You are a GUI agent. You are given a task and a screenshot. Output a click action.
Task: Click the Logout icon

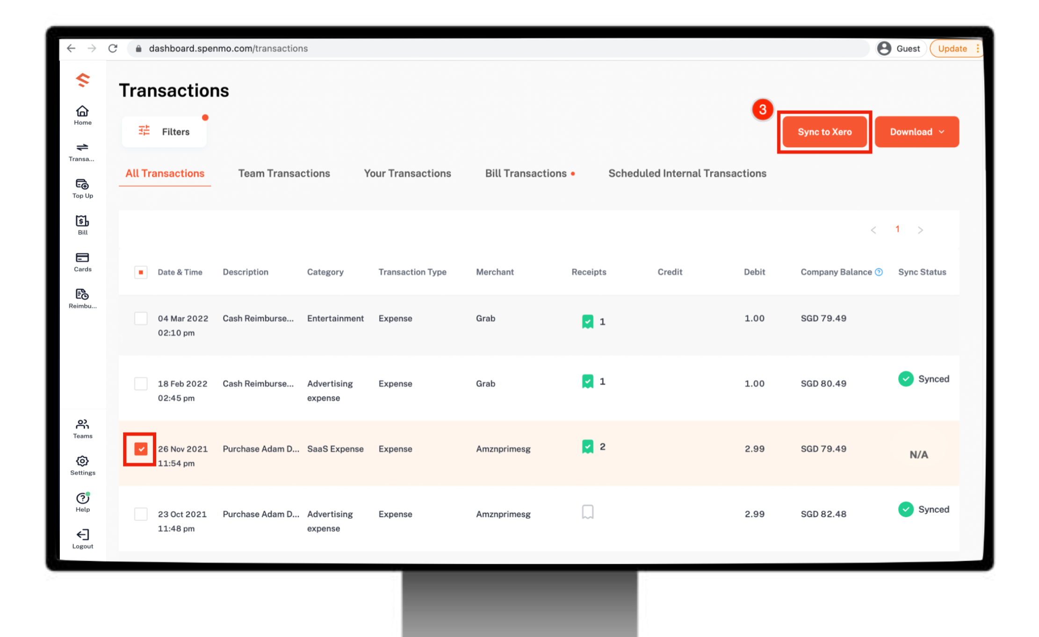coord(82,534)
